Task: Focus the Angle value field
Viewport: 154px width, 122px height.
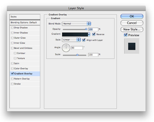Action: click(x=77, y=48)
